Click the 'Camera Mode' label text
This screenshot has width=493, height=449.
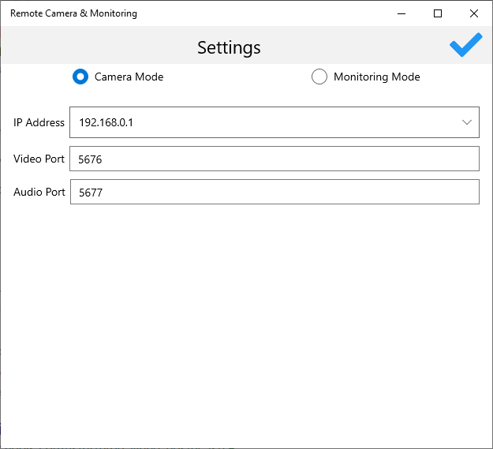point(129,77)
